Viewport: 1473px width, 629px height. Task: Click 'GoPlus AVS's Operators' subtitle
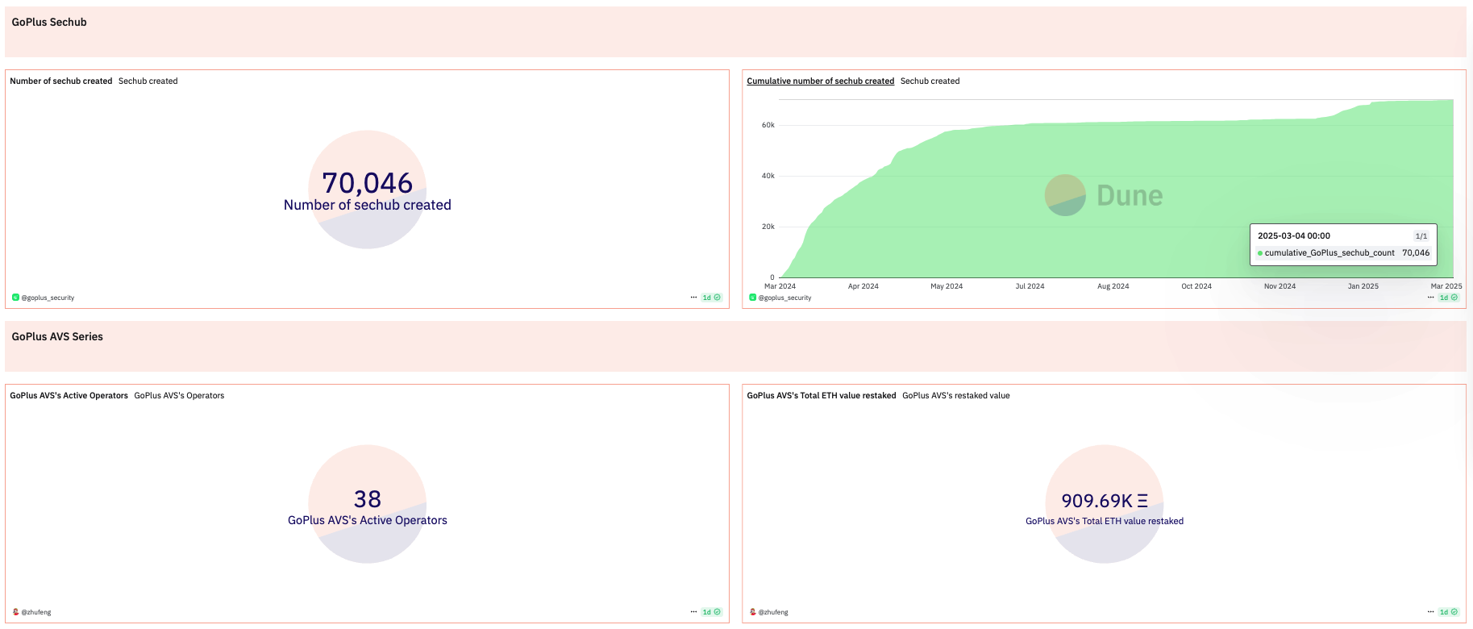pos(179,396)
